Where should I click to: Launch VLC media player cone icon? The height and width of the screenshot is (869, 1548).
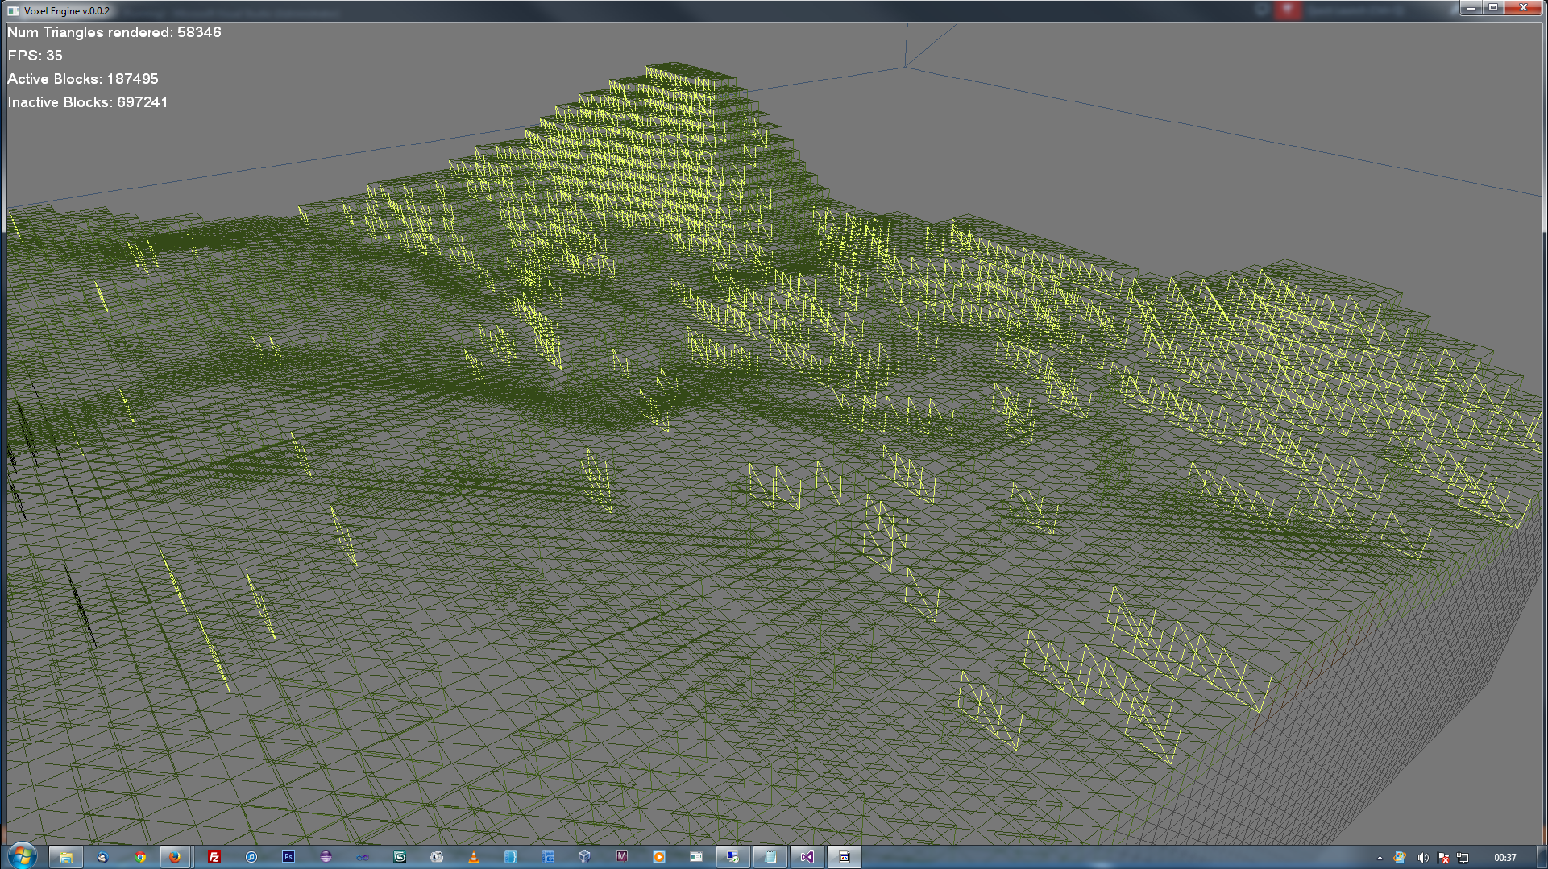(474, 857)
